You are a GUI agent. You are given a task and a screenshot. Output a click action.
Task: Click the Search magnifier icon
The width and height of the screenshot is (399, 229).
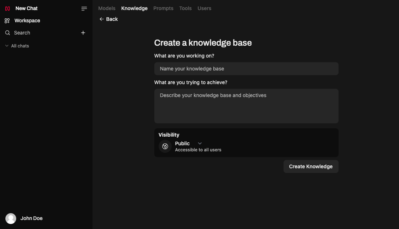tap(8, 33)
